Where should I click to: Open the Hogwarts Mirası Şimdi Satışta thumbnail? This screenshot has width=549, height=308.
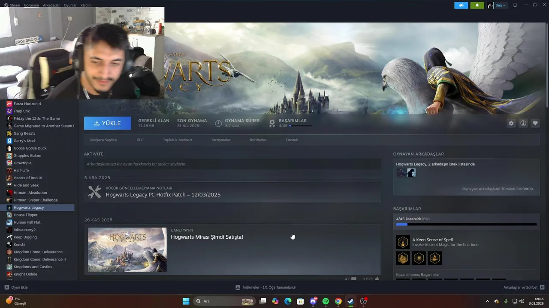tap(127, 249)
